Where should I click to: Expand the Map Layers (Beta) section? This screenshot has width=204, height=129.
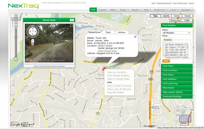pyautogui.click(x=177, y=92)
